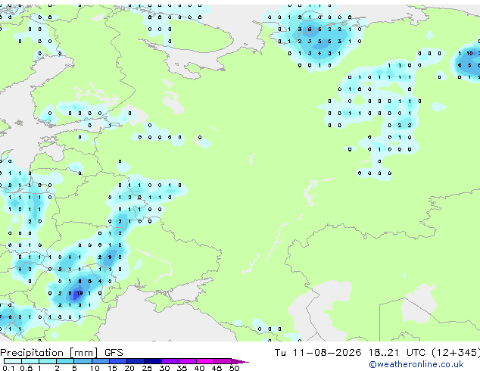Click the '50' legend scale label
480x371 pixels.
click(x=234, y=368)
